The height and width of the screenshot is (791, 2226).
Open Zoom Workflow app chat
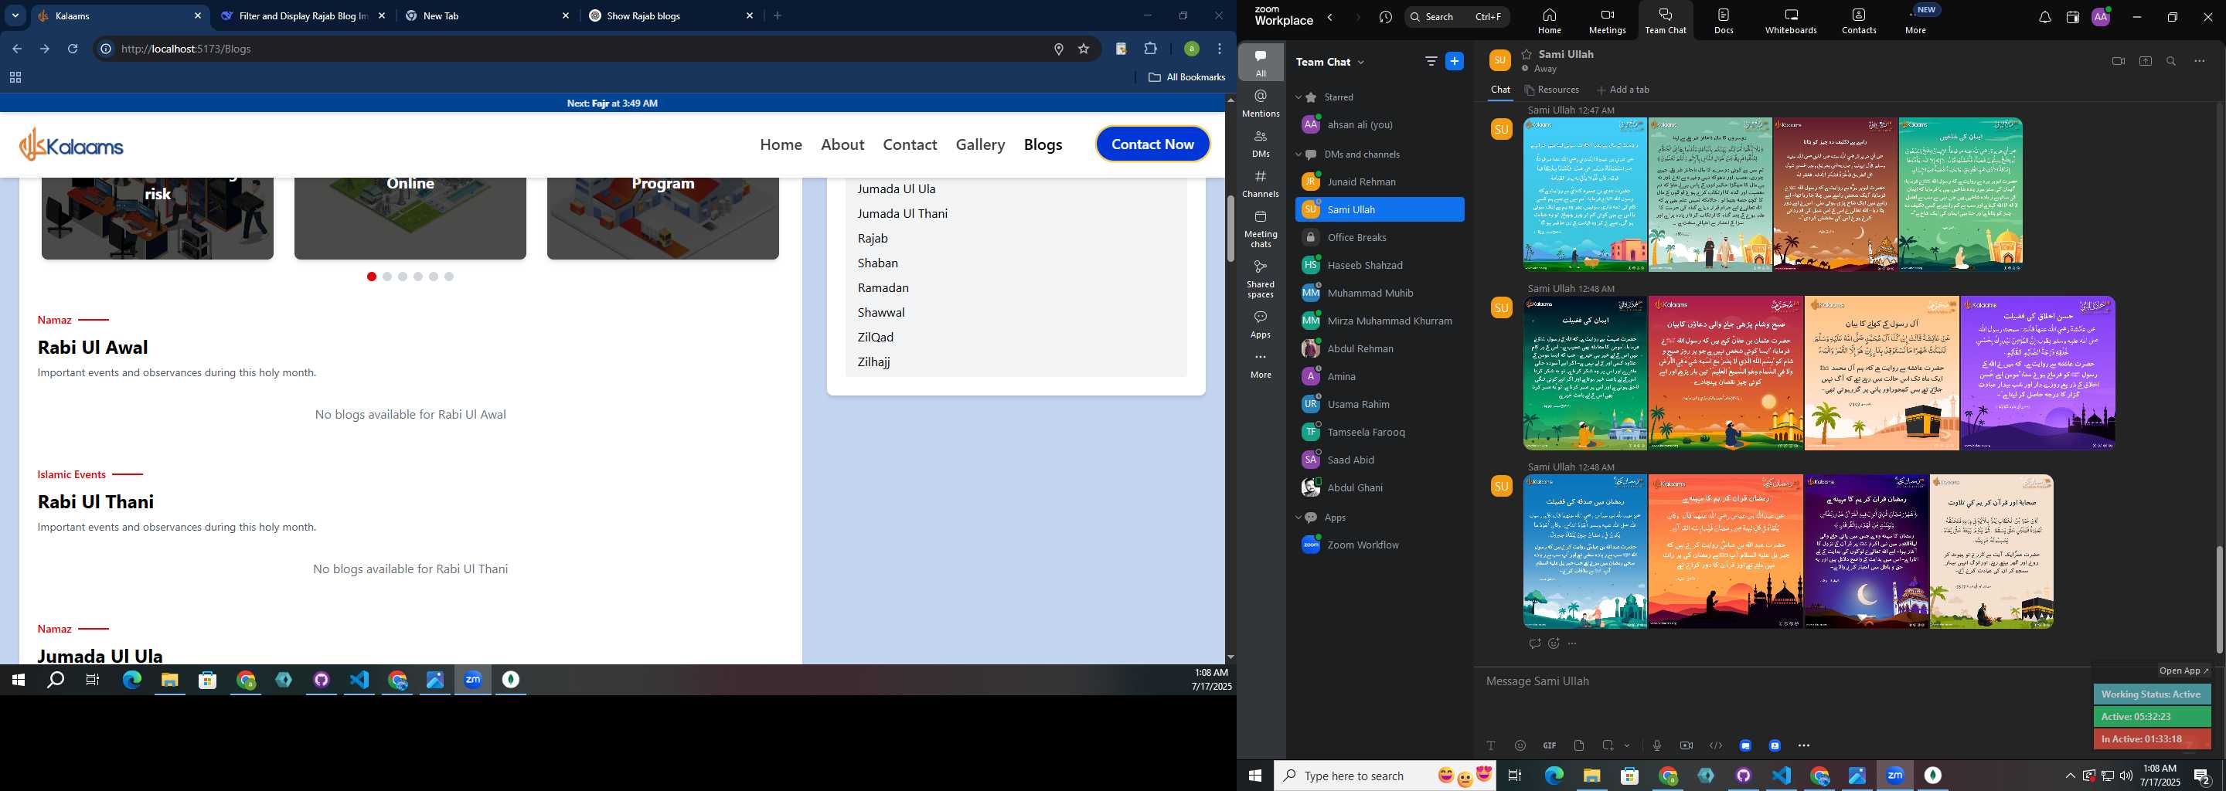1379,545
